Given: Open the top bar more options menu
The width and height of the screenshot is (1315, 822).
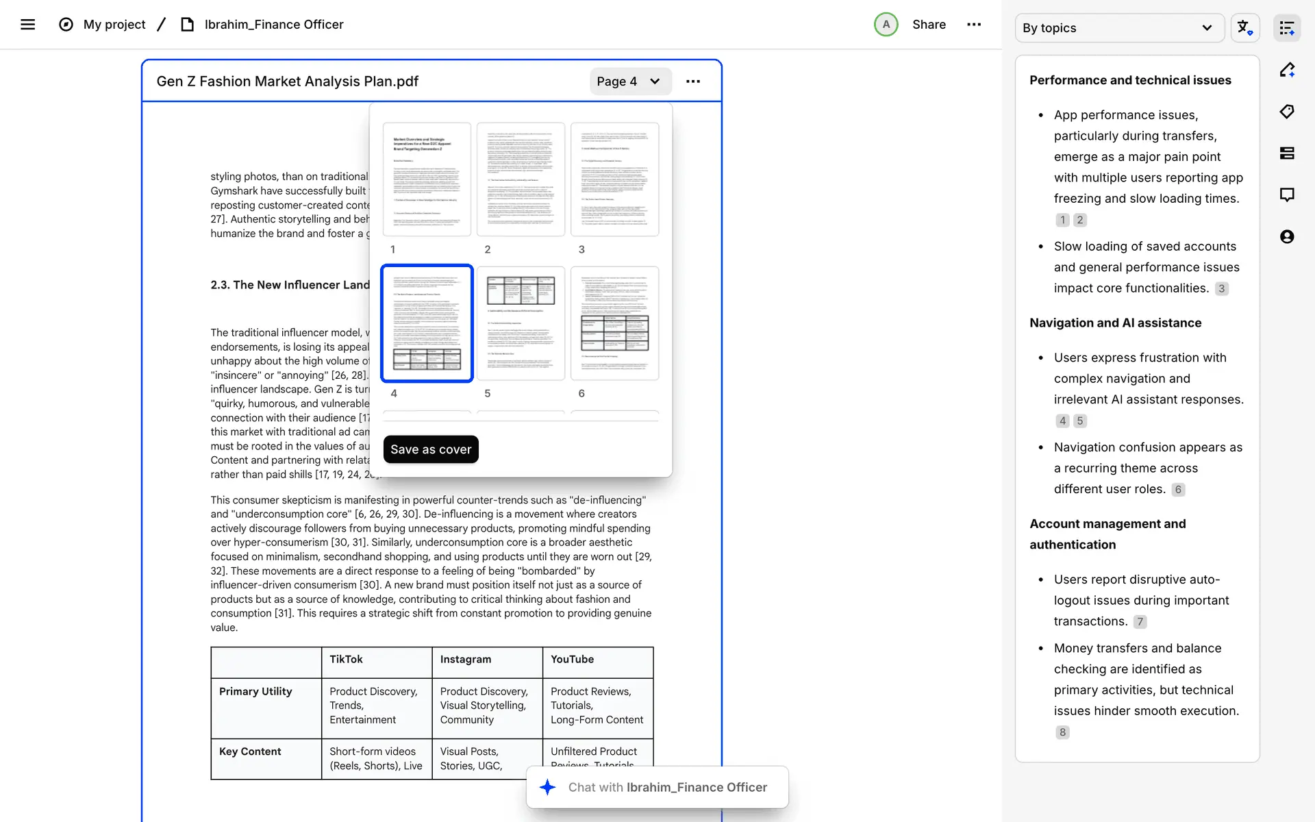Looking at the screenshot, I should (x=973, y=25).
